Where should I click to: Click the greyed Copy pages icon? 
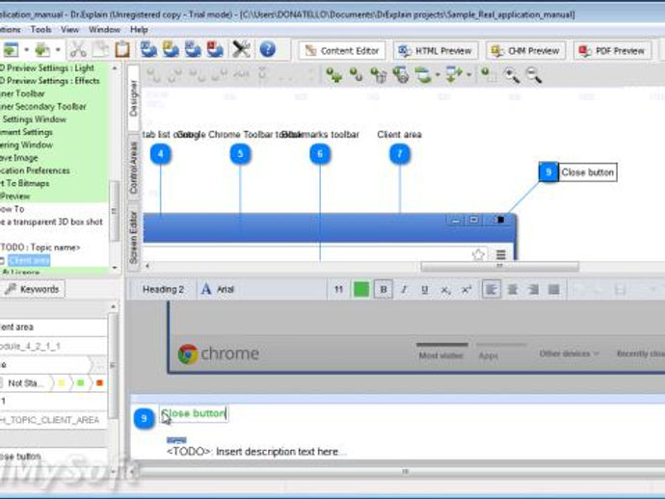tap(100, 50)
